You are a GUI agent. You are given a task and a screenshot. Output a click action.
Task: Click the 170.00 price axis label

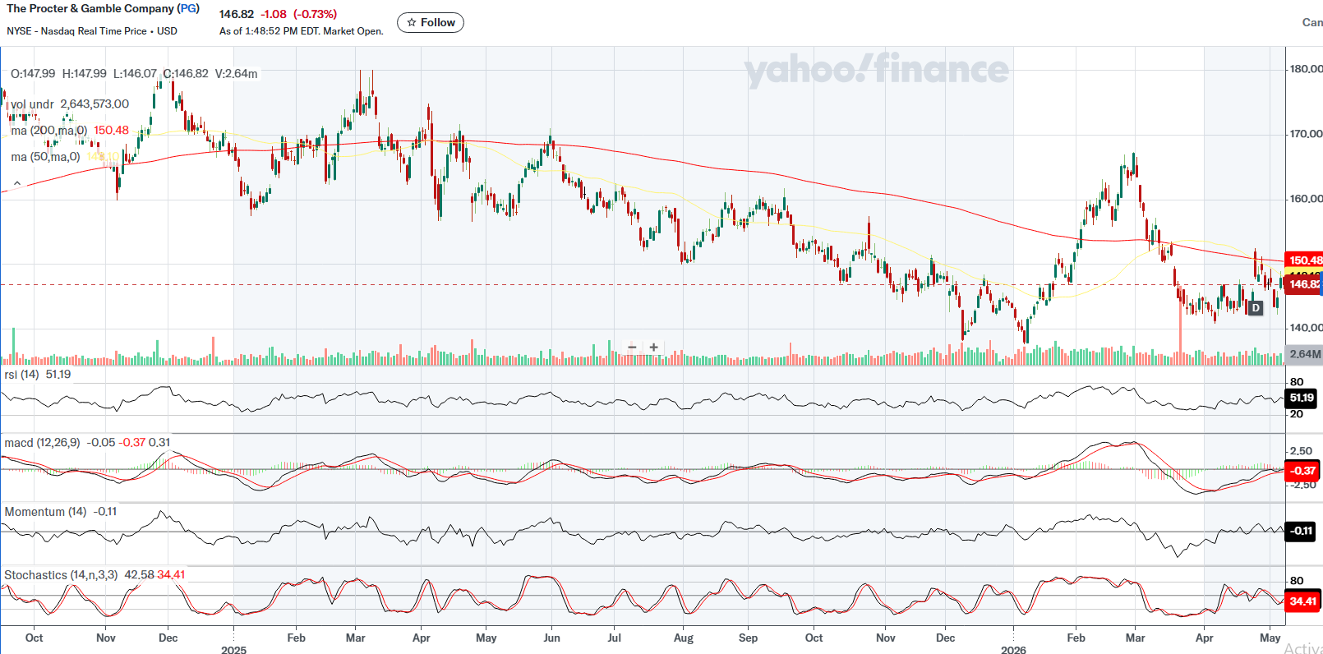1306,134
